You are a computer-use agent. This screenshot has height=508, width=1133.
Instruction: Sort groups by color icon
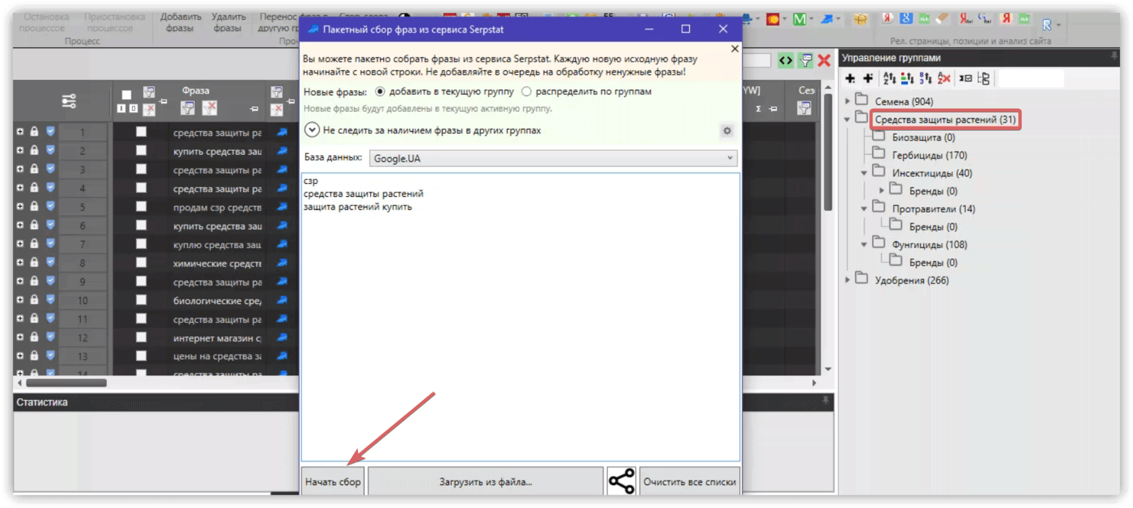point(907,79)
